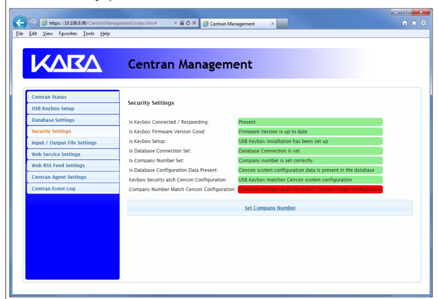Click 'Is Database Configuration Data Present:' label
This screenshot has width=438, height=299.
point(173,170)
